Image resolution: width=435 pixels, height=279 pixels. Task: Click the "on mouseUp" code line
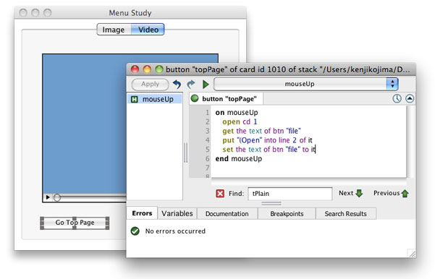click(237, 113)
